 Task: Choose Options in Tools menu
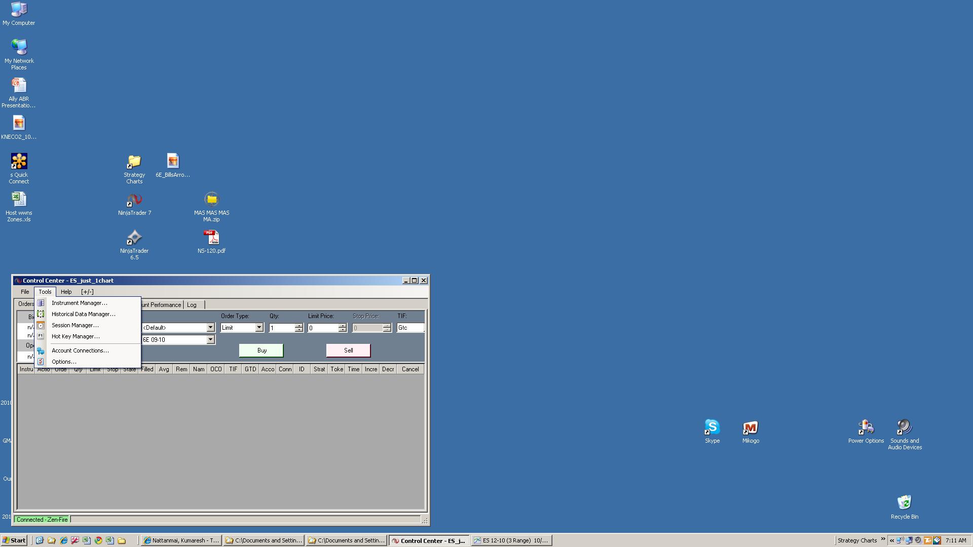64,362
